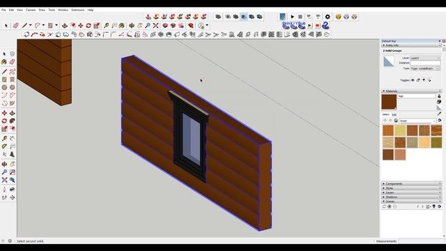Image resolution: width=446 pixels, height=251 pixels.
Task: Expand the Components panel
Action: coord(383,184)
